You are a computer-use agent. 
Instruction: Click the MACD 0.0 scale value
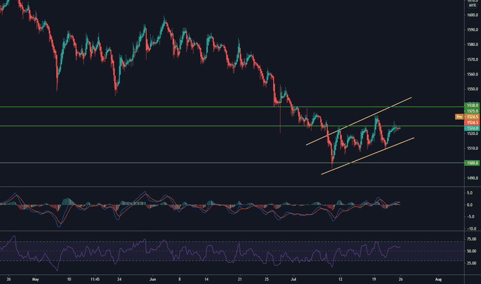(470, 205)
